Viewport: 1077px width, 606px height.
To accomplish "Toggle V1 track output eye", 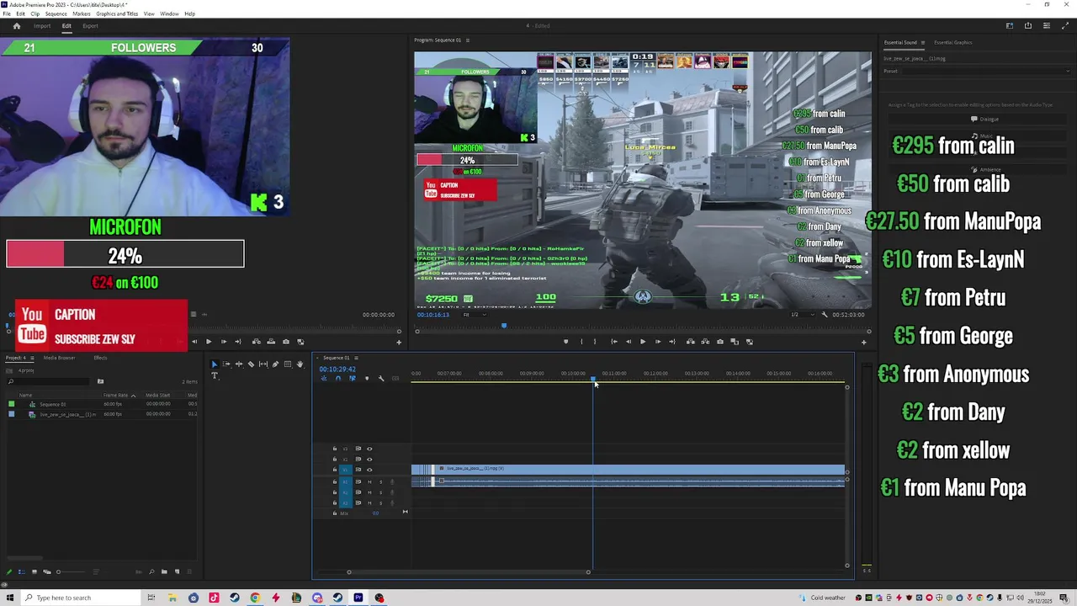I will pyautogui.click(x=369, y=470).
